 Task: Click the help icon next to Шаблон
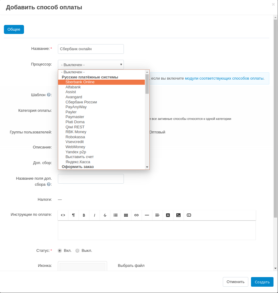coord(49,95)
